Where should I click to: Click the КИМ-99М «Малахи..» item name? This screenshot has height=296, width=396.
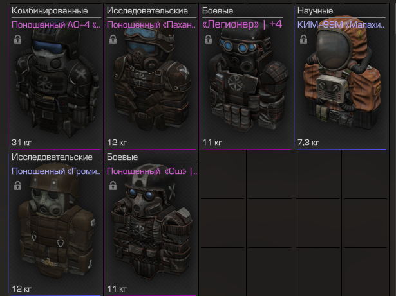pos(341,24)
